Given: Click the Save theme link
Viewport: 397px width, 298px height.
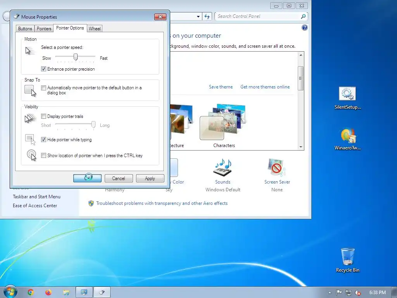Looking at the screenshot, I should 221,87.
